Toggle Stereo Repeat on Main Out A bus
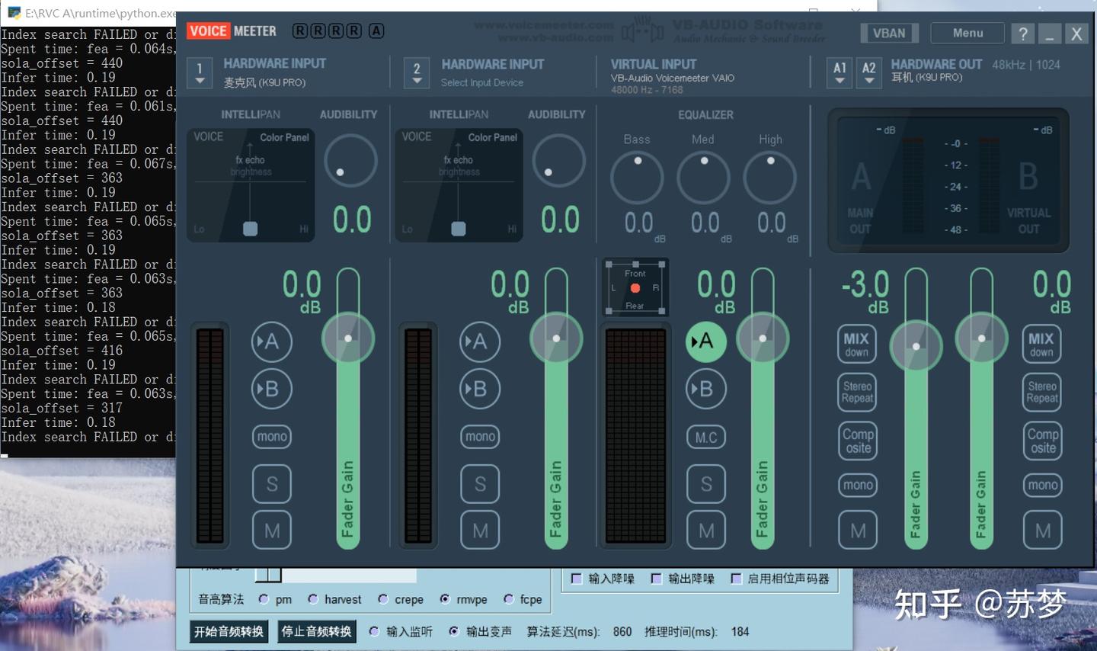This screenshot has width=1097, height=651. click(x=858, y=392)
